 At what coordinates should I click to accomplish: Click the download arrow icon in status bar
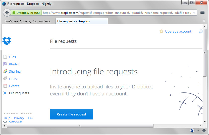click(x=204, y=130)
